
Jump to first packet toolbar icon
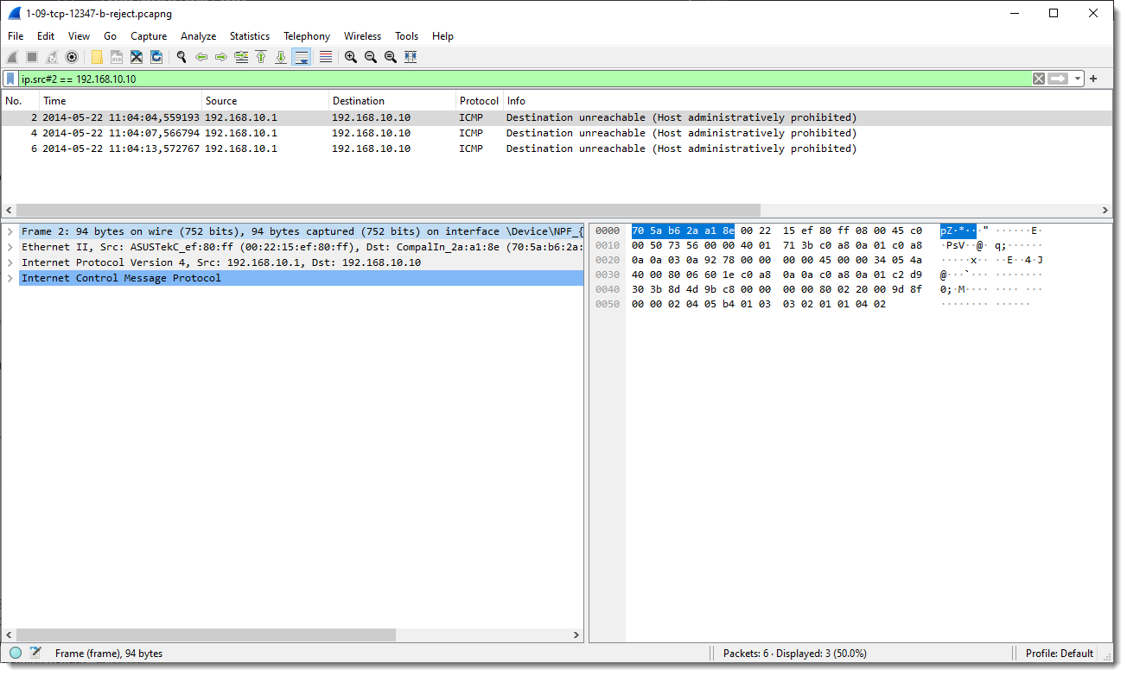pos(261,57)
